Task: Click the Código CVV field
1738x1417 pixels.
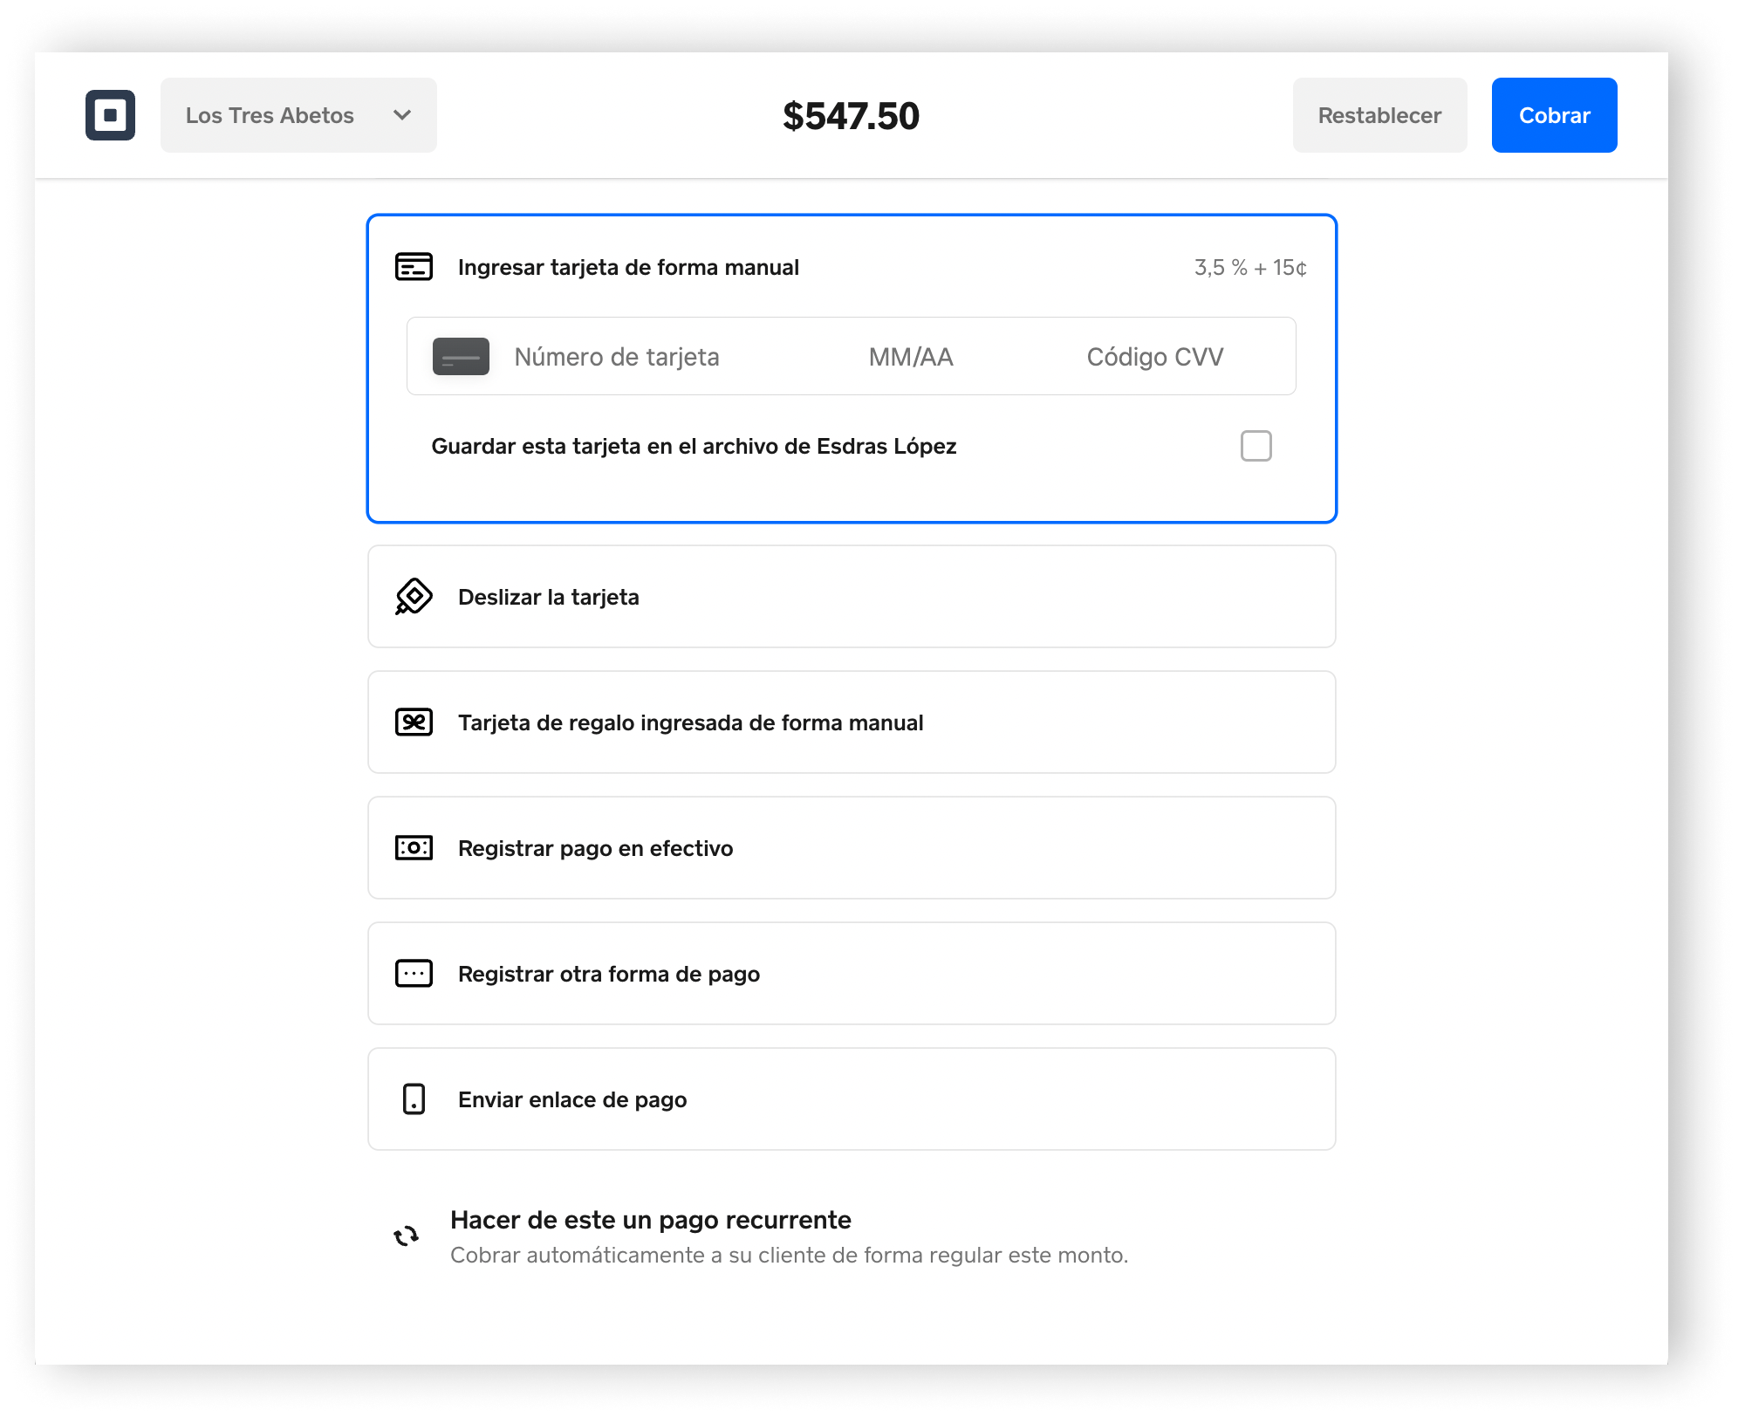Action: (1154, 357)
